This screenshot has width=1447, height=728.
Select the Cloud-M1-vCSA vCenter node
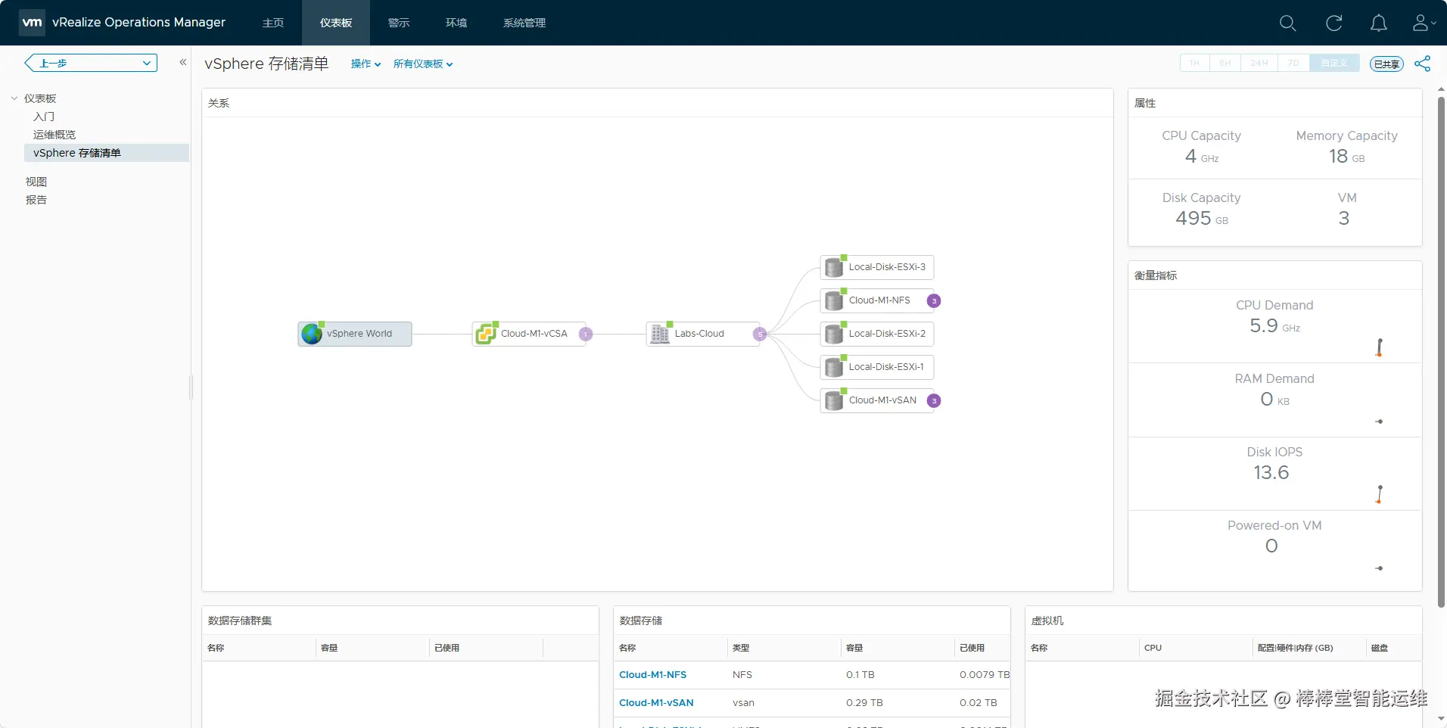[x=529, y=334]
